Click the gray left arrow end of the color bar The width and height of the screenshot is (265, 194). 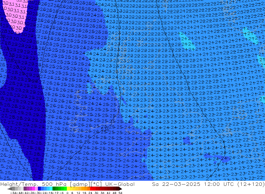(x=10, y=189)
